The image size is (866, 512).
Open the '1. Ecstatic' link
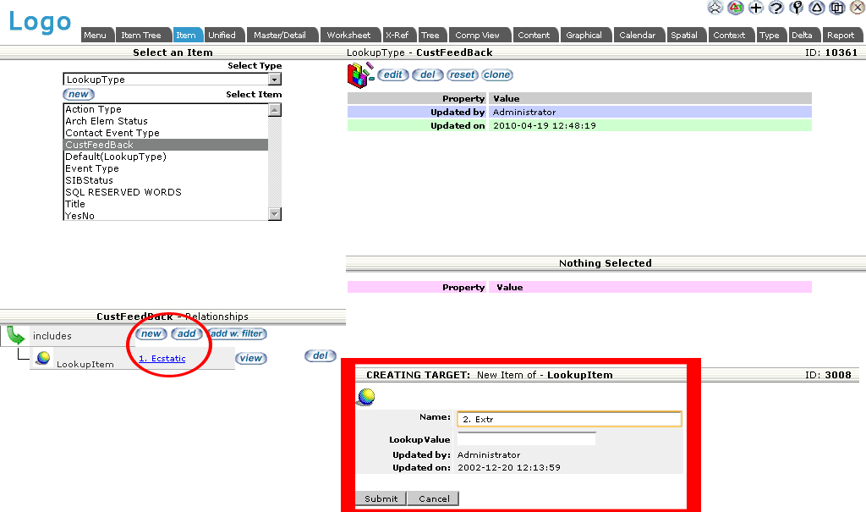pos(162,359)
